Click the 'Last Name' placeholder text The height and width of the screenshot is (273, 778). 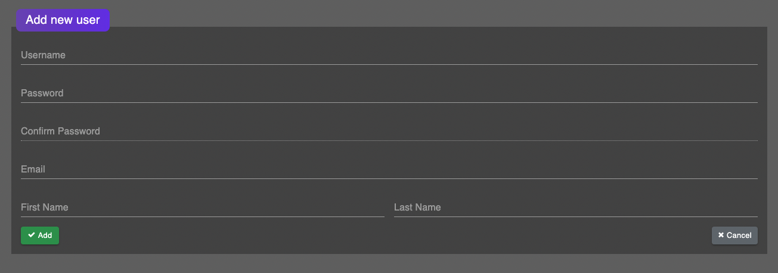tap(417, 208)
